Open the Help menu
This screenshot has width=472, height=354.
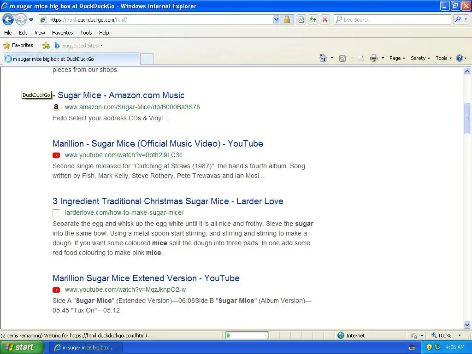pyautogui.click(x=104, y=33)
